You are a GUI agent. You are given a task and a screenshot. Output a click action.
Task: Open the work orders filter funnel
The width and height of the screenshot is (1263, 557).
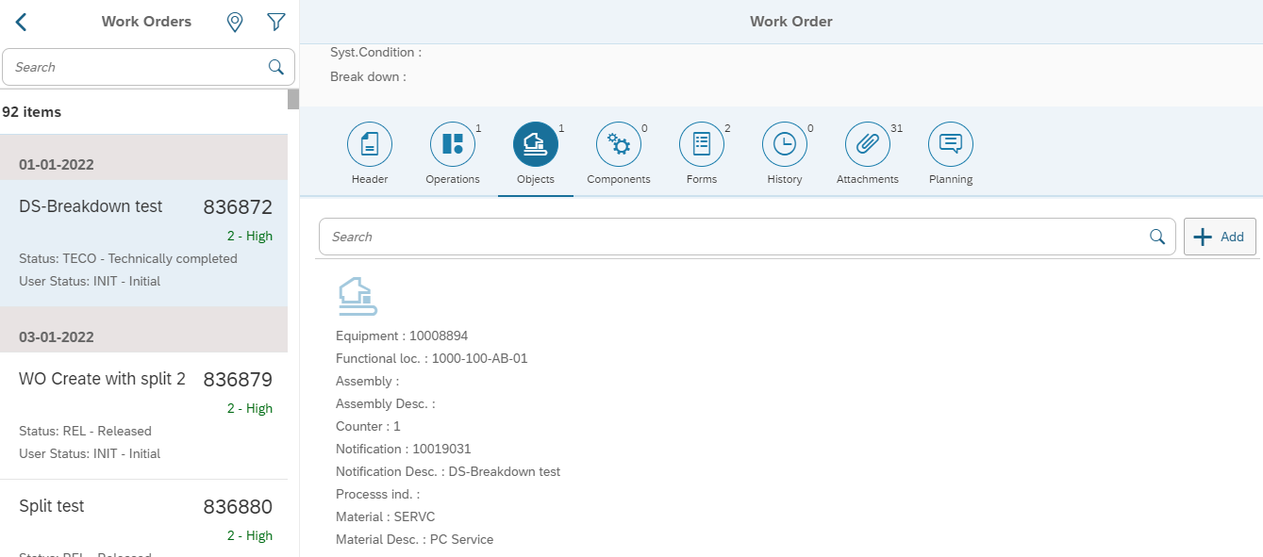[x=275, y=22]
